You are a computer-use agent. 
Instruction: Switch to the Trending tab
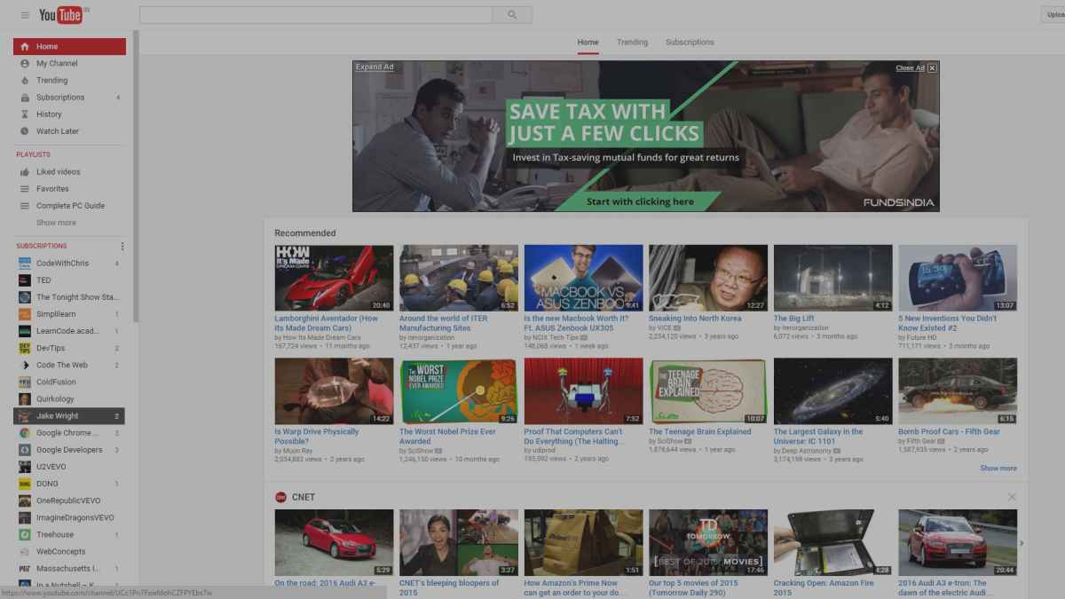click(632, 42)
